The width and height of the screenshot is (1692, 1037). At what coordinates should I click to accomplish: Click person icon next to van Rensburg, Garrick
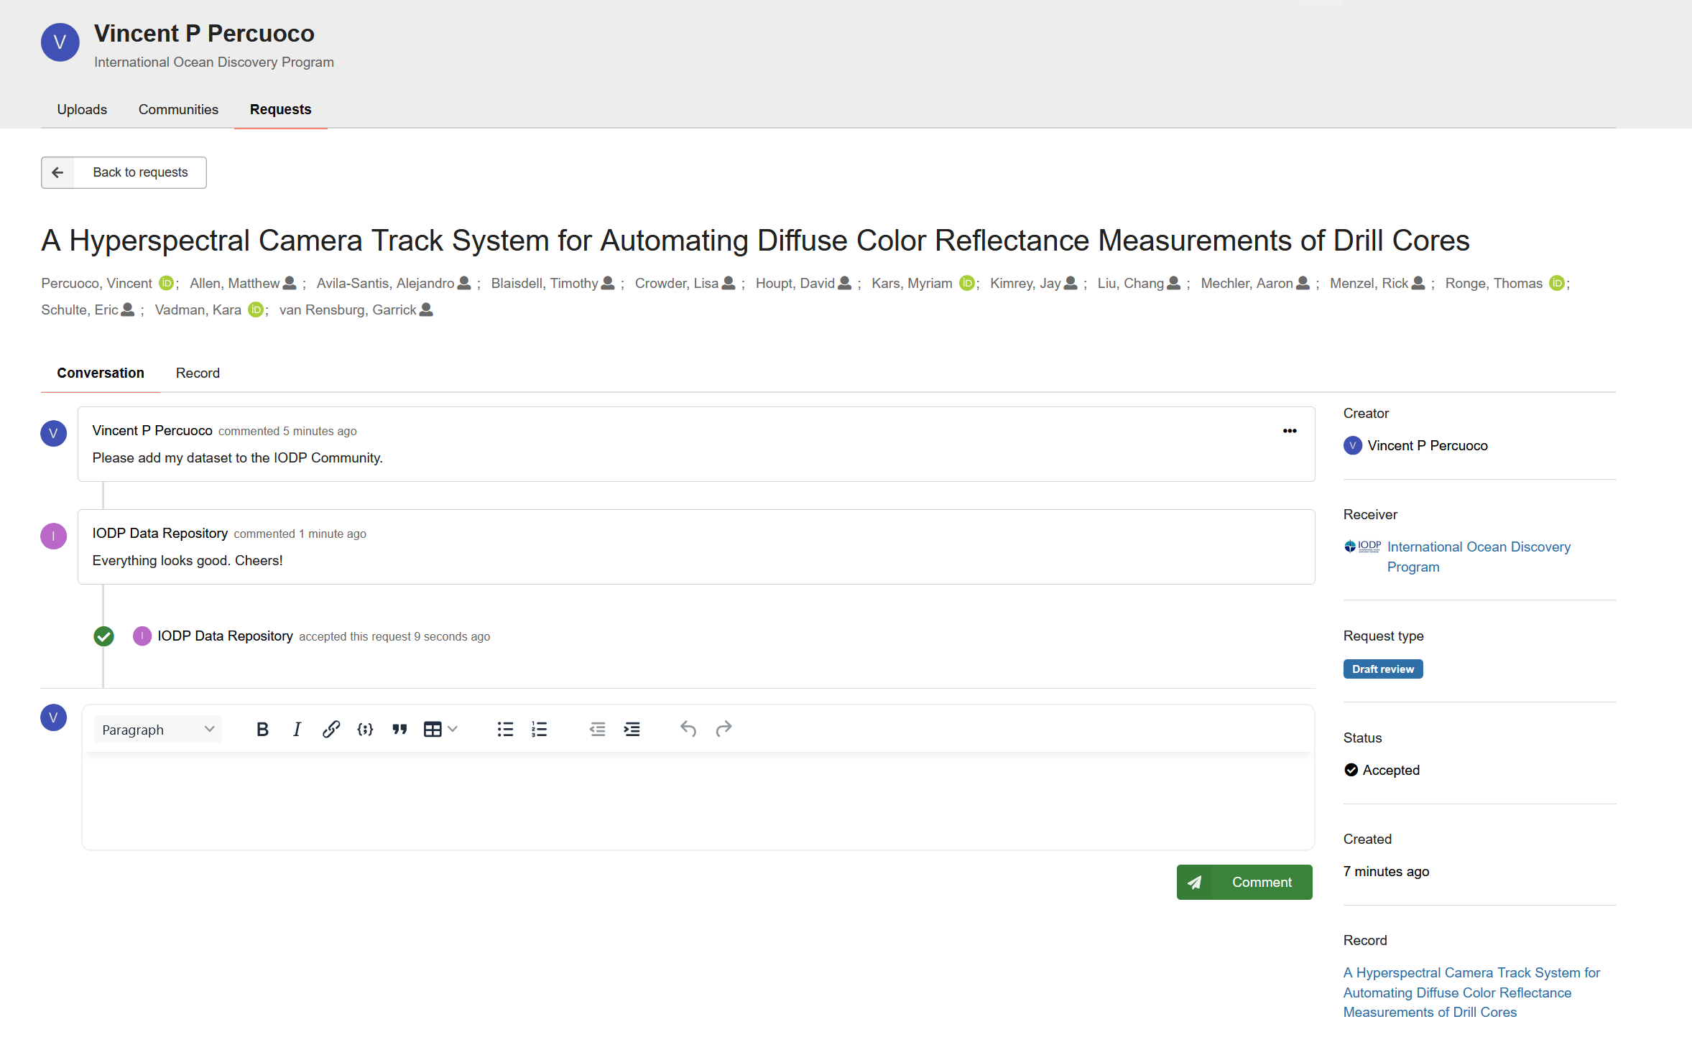coord(426,310)
